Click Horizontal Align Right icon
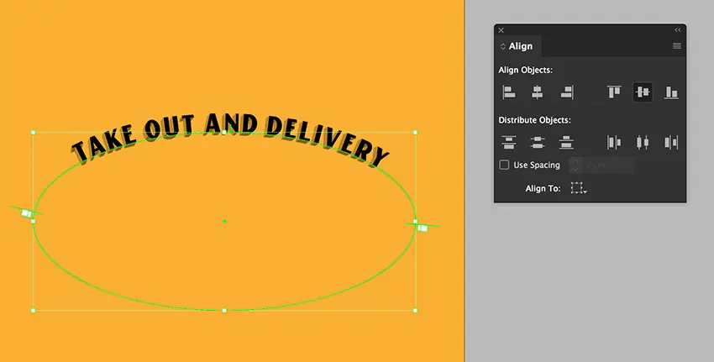 click(566, 92)
